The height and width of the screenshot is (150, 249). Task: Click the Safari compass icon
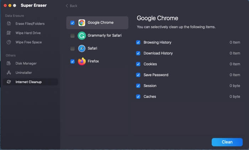tap(82, 49)
